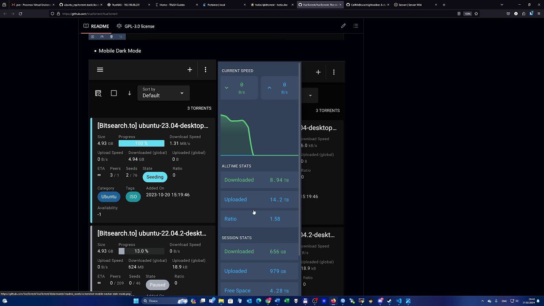The width and height of the screenshot is (544, 306).
Task: Open the three-dot menu next to first plus icon
Action: [x=206, y=70]
